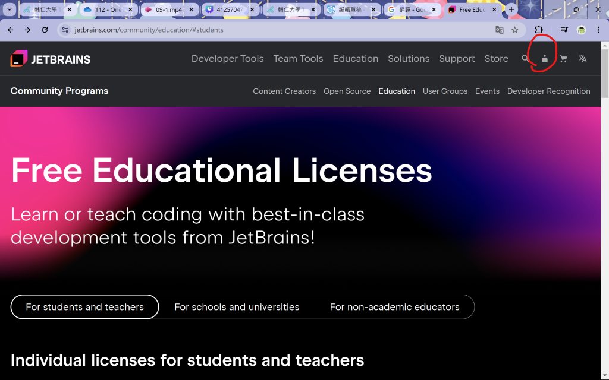Open the Open Source link
The height and width of the screenshot is (380, 609).
[347, 91]
